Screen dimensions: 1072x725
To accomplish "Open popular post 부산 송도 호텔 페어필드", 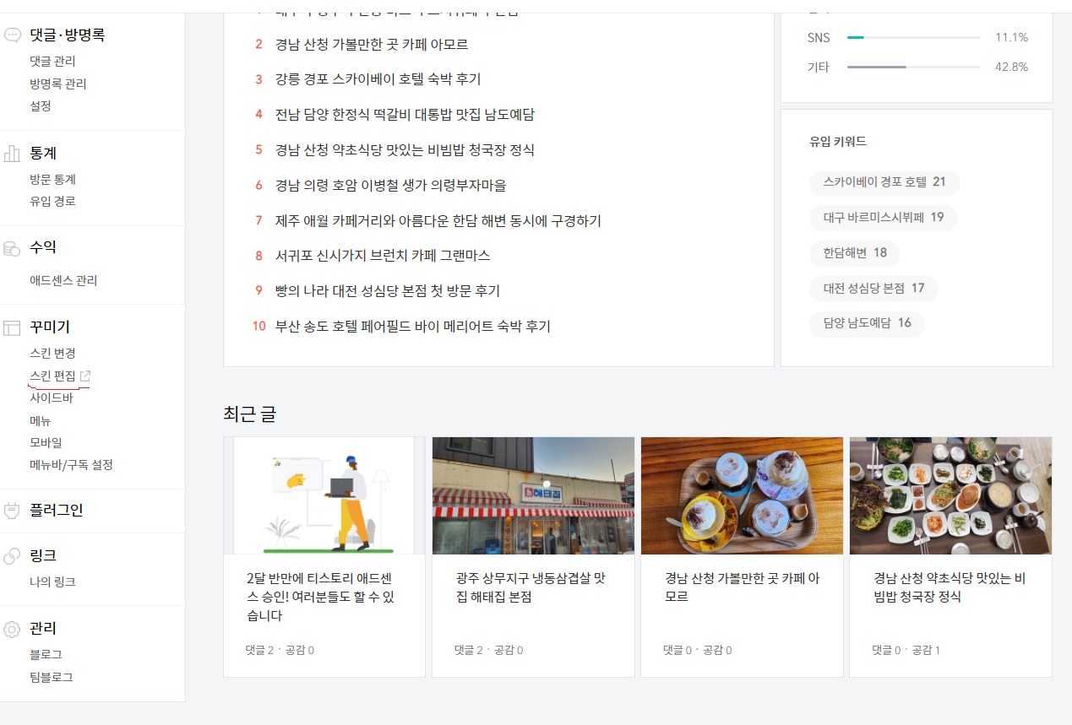I will pos(413,327).
